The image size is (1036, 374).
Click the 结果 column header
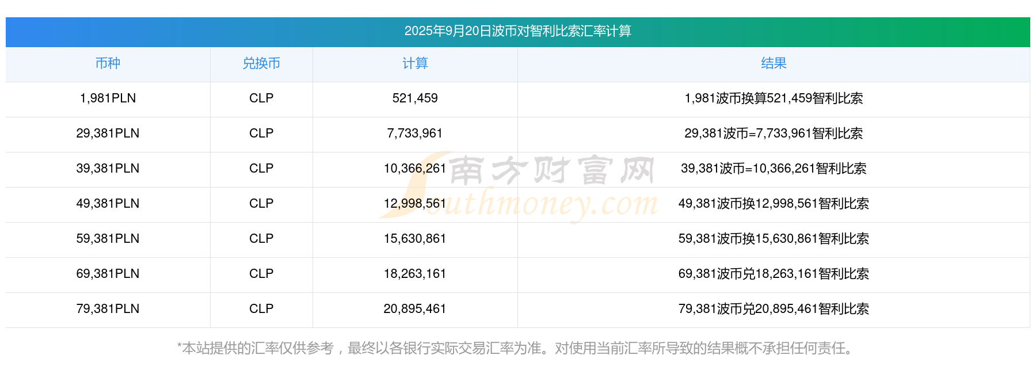tap(773, 64)
